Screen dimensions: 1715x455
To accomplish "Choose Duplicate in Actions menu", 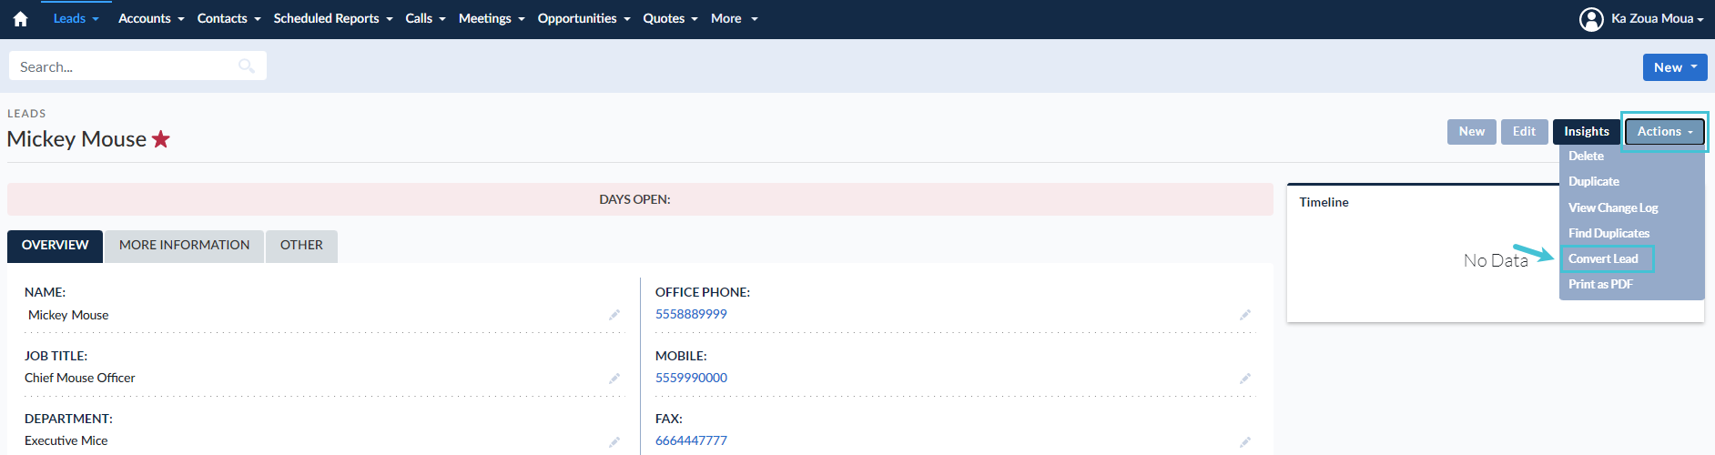I will [x=1593, y=182].
